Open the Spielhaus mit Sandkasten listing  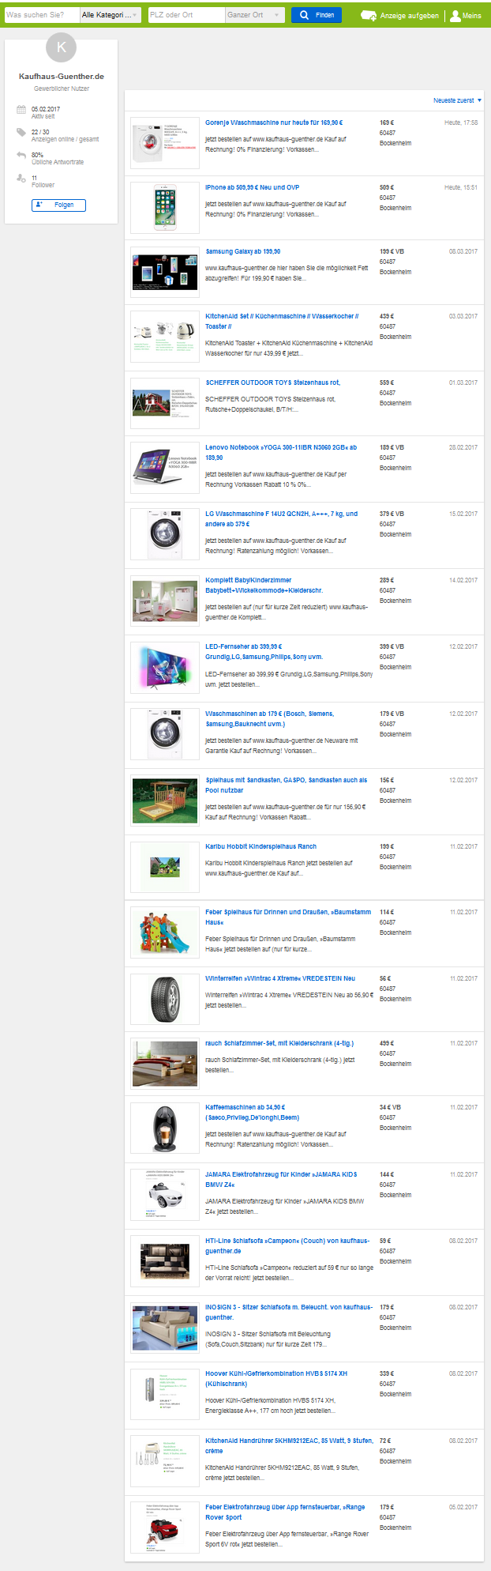(287, 785)
